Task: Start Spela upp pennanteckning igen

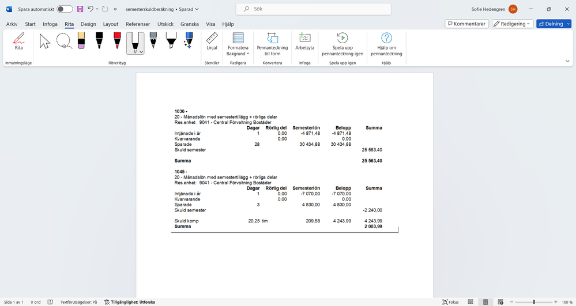Action: tap(342, 44)
